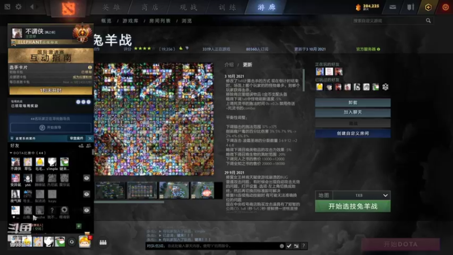Go to 房间列表 sub-tab
This screenshot has width=453, height=255.
pos(160,21)
